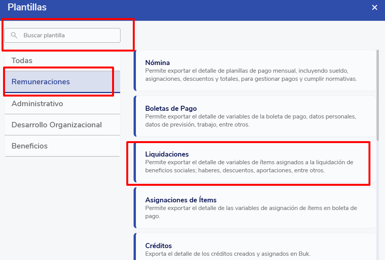Click the magnifying glass search icon
This screenshot has width=385, height=260.
tap(14, 35)
